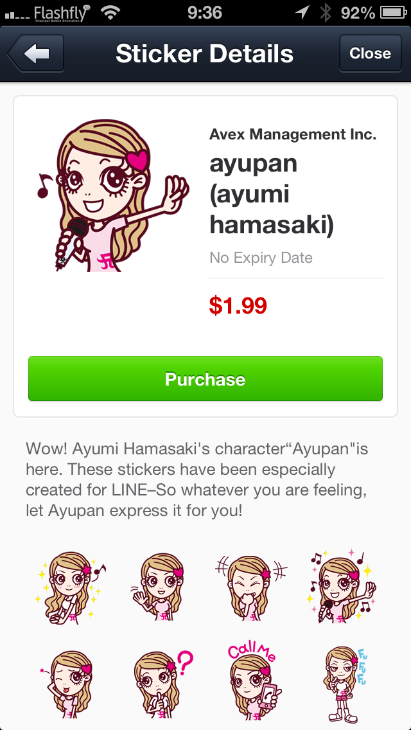411x730 pixels.
Task: Tap the Wi-Fi status icon
Action: pos(110,13)
